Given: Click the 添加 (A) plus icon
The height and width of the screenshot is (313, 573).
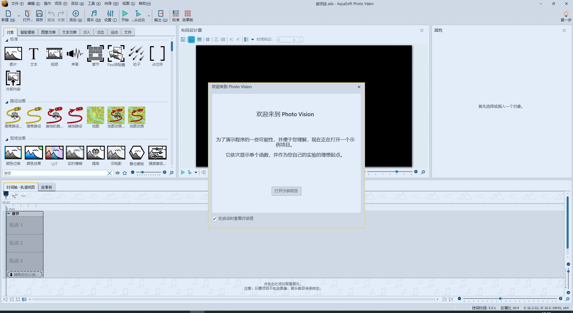Looking at the screenshot, I should [76, 13].
